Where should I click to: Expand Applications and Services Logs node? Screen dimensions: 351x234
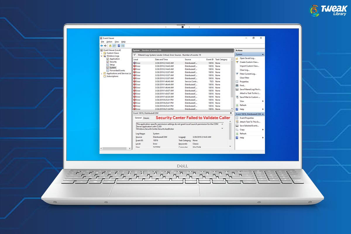point(101,73)
